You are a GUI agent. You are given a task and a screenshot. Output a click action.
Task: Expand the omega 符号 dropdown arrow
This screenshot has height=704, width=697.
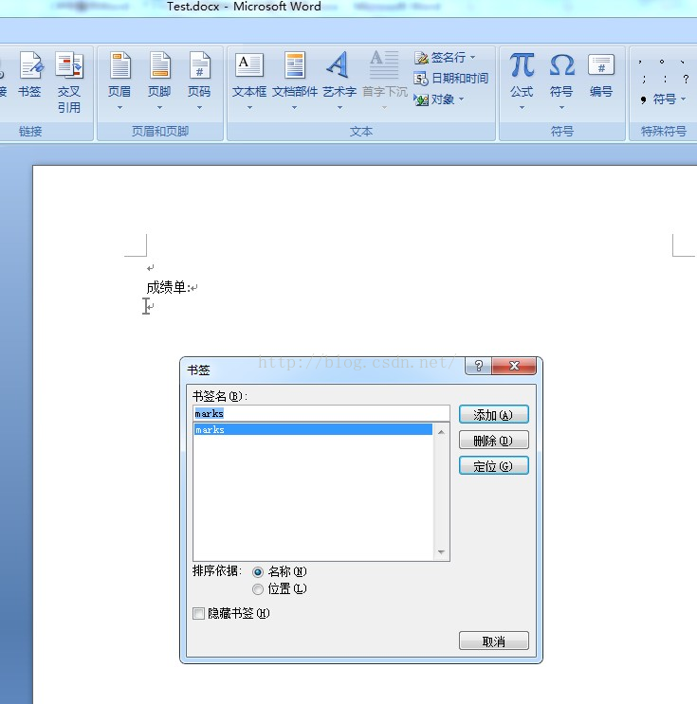coord(561,108)
